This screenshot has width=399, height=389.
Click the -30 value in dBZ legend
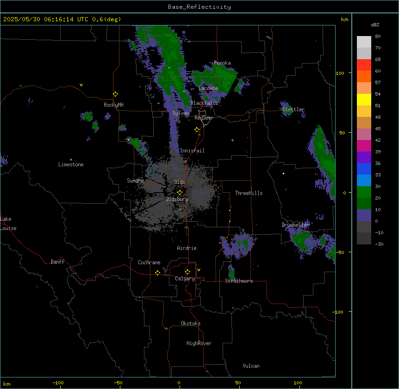[x=379, y=244]
